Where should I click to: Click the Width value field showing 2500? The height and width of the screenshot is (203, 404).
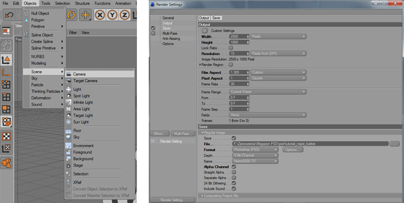[x=239, y=37]
